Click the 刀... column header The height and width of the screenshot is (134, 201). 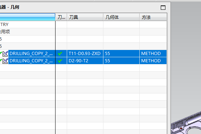tap(61, 17)
